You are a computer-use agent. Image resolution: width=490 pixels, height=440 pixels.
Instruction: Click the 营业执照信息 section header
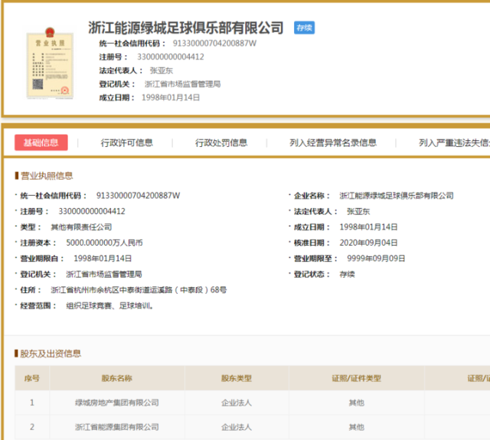(47, 175)
